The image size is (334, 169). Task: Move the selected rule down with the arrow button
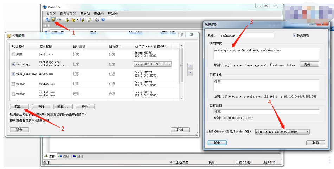[x=190, y=73]
